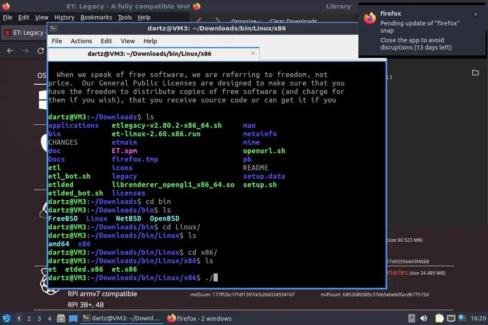Click the et-linux-2.60.x86.run filename
Viewport: 488px width, 325px height.
[x=156, y=134]
